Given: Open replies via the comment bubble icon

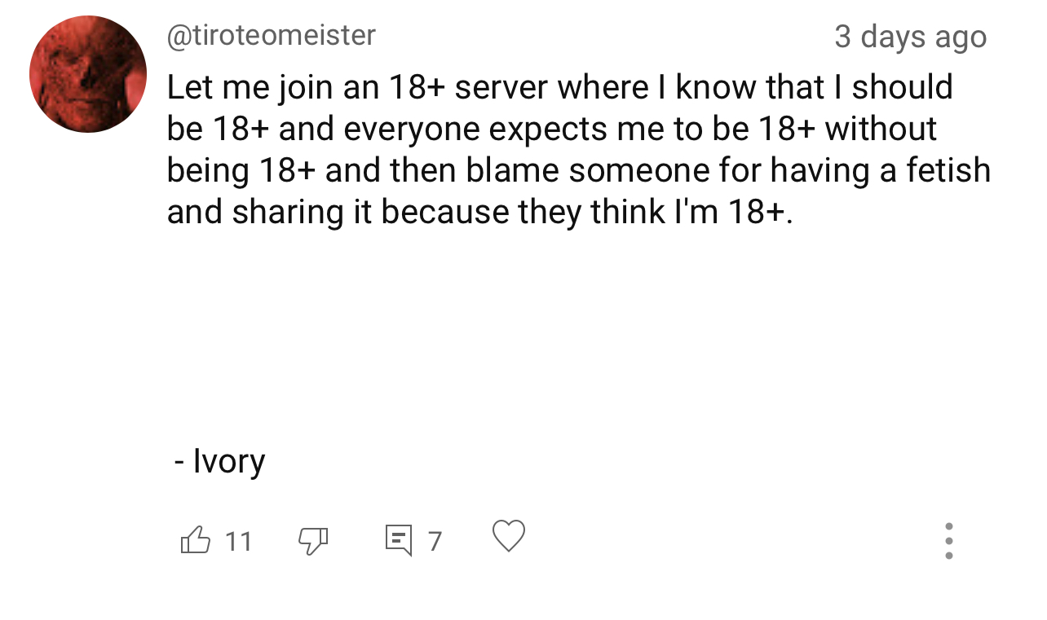Looking at the screenshot, I should click(x=399, y=540).
